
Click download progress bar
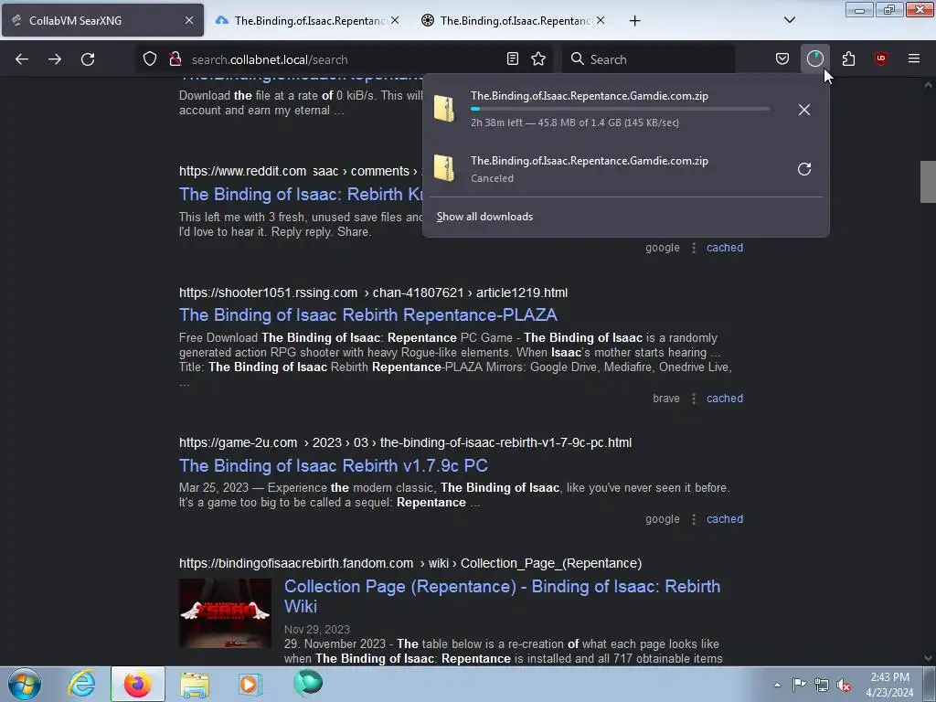coord(620,110)
